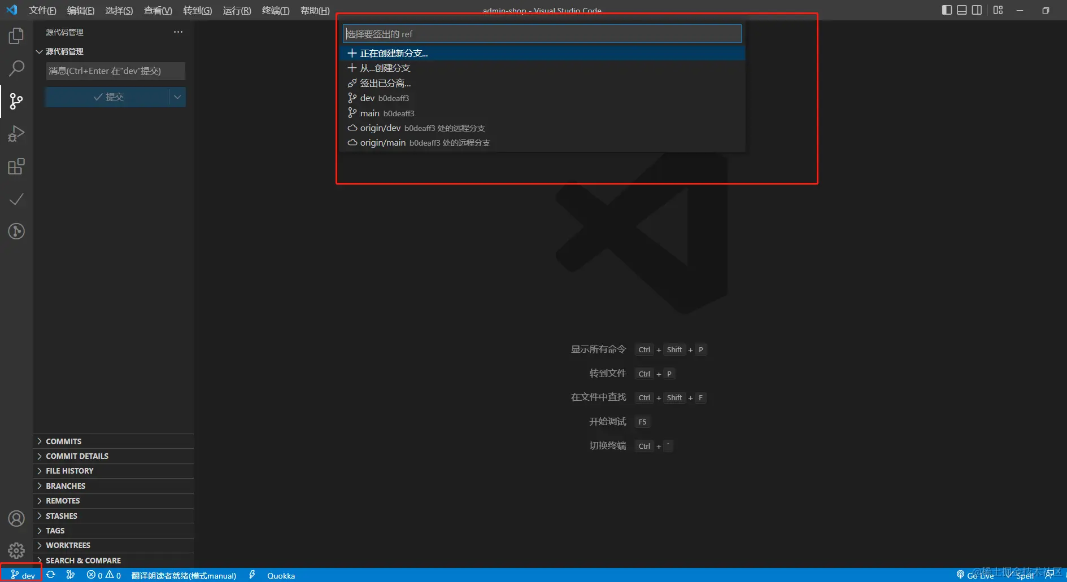Click the synchronize changes status icon
The height and width of the screenshot is (582, 1067).
[x=51, y=575]
